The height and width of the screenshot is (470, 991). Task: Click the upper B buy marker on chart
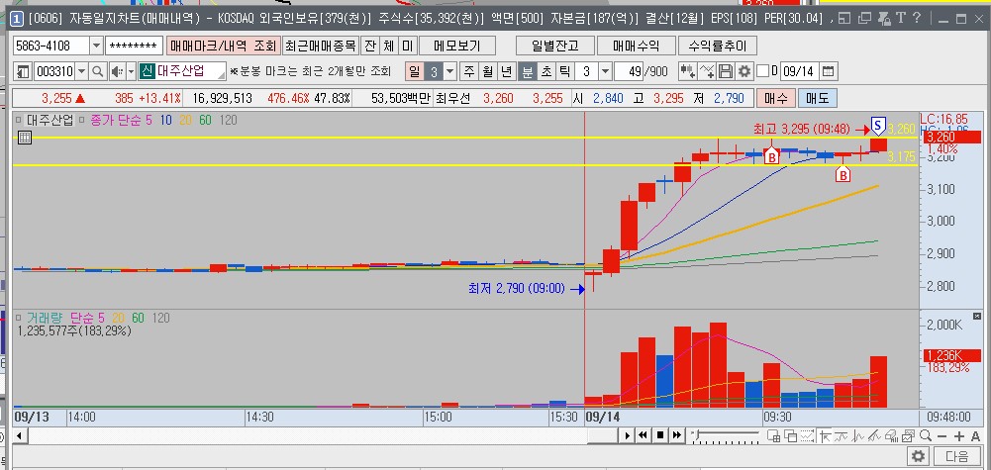771,155
